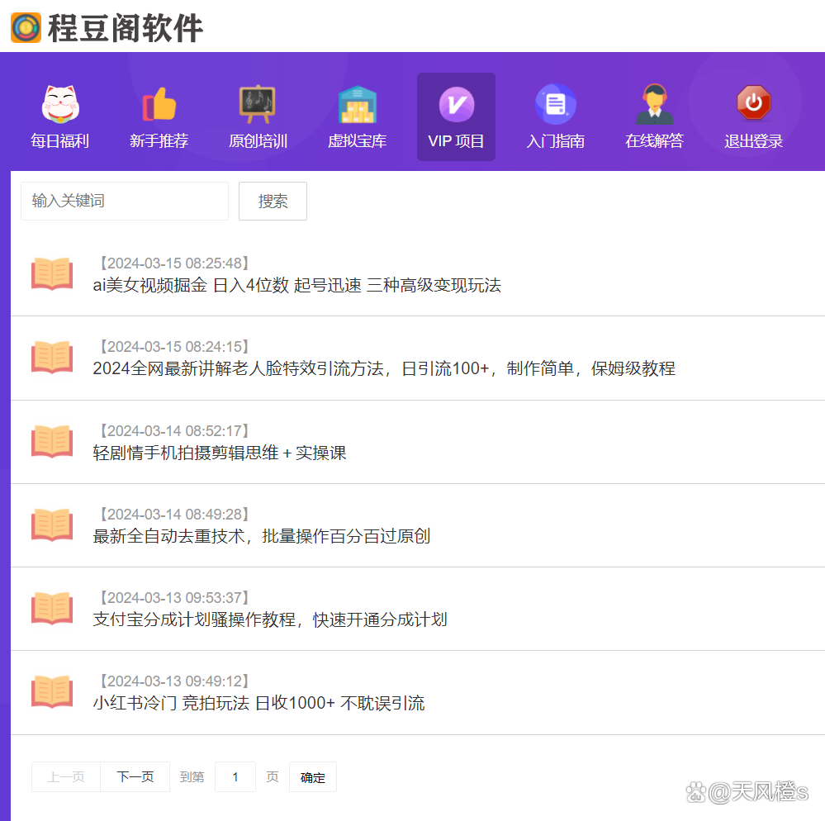Log out via the 退出登录 power icon

point(752,102)
